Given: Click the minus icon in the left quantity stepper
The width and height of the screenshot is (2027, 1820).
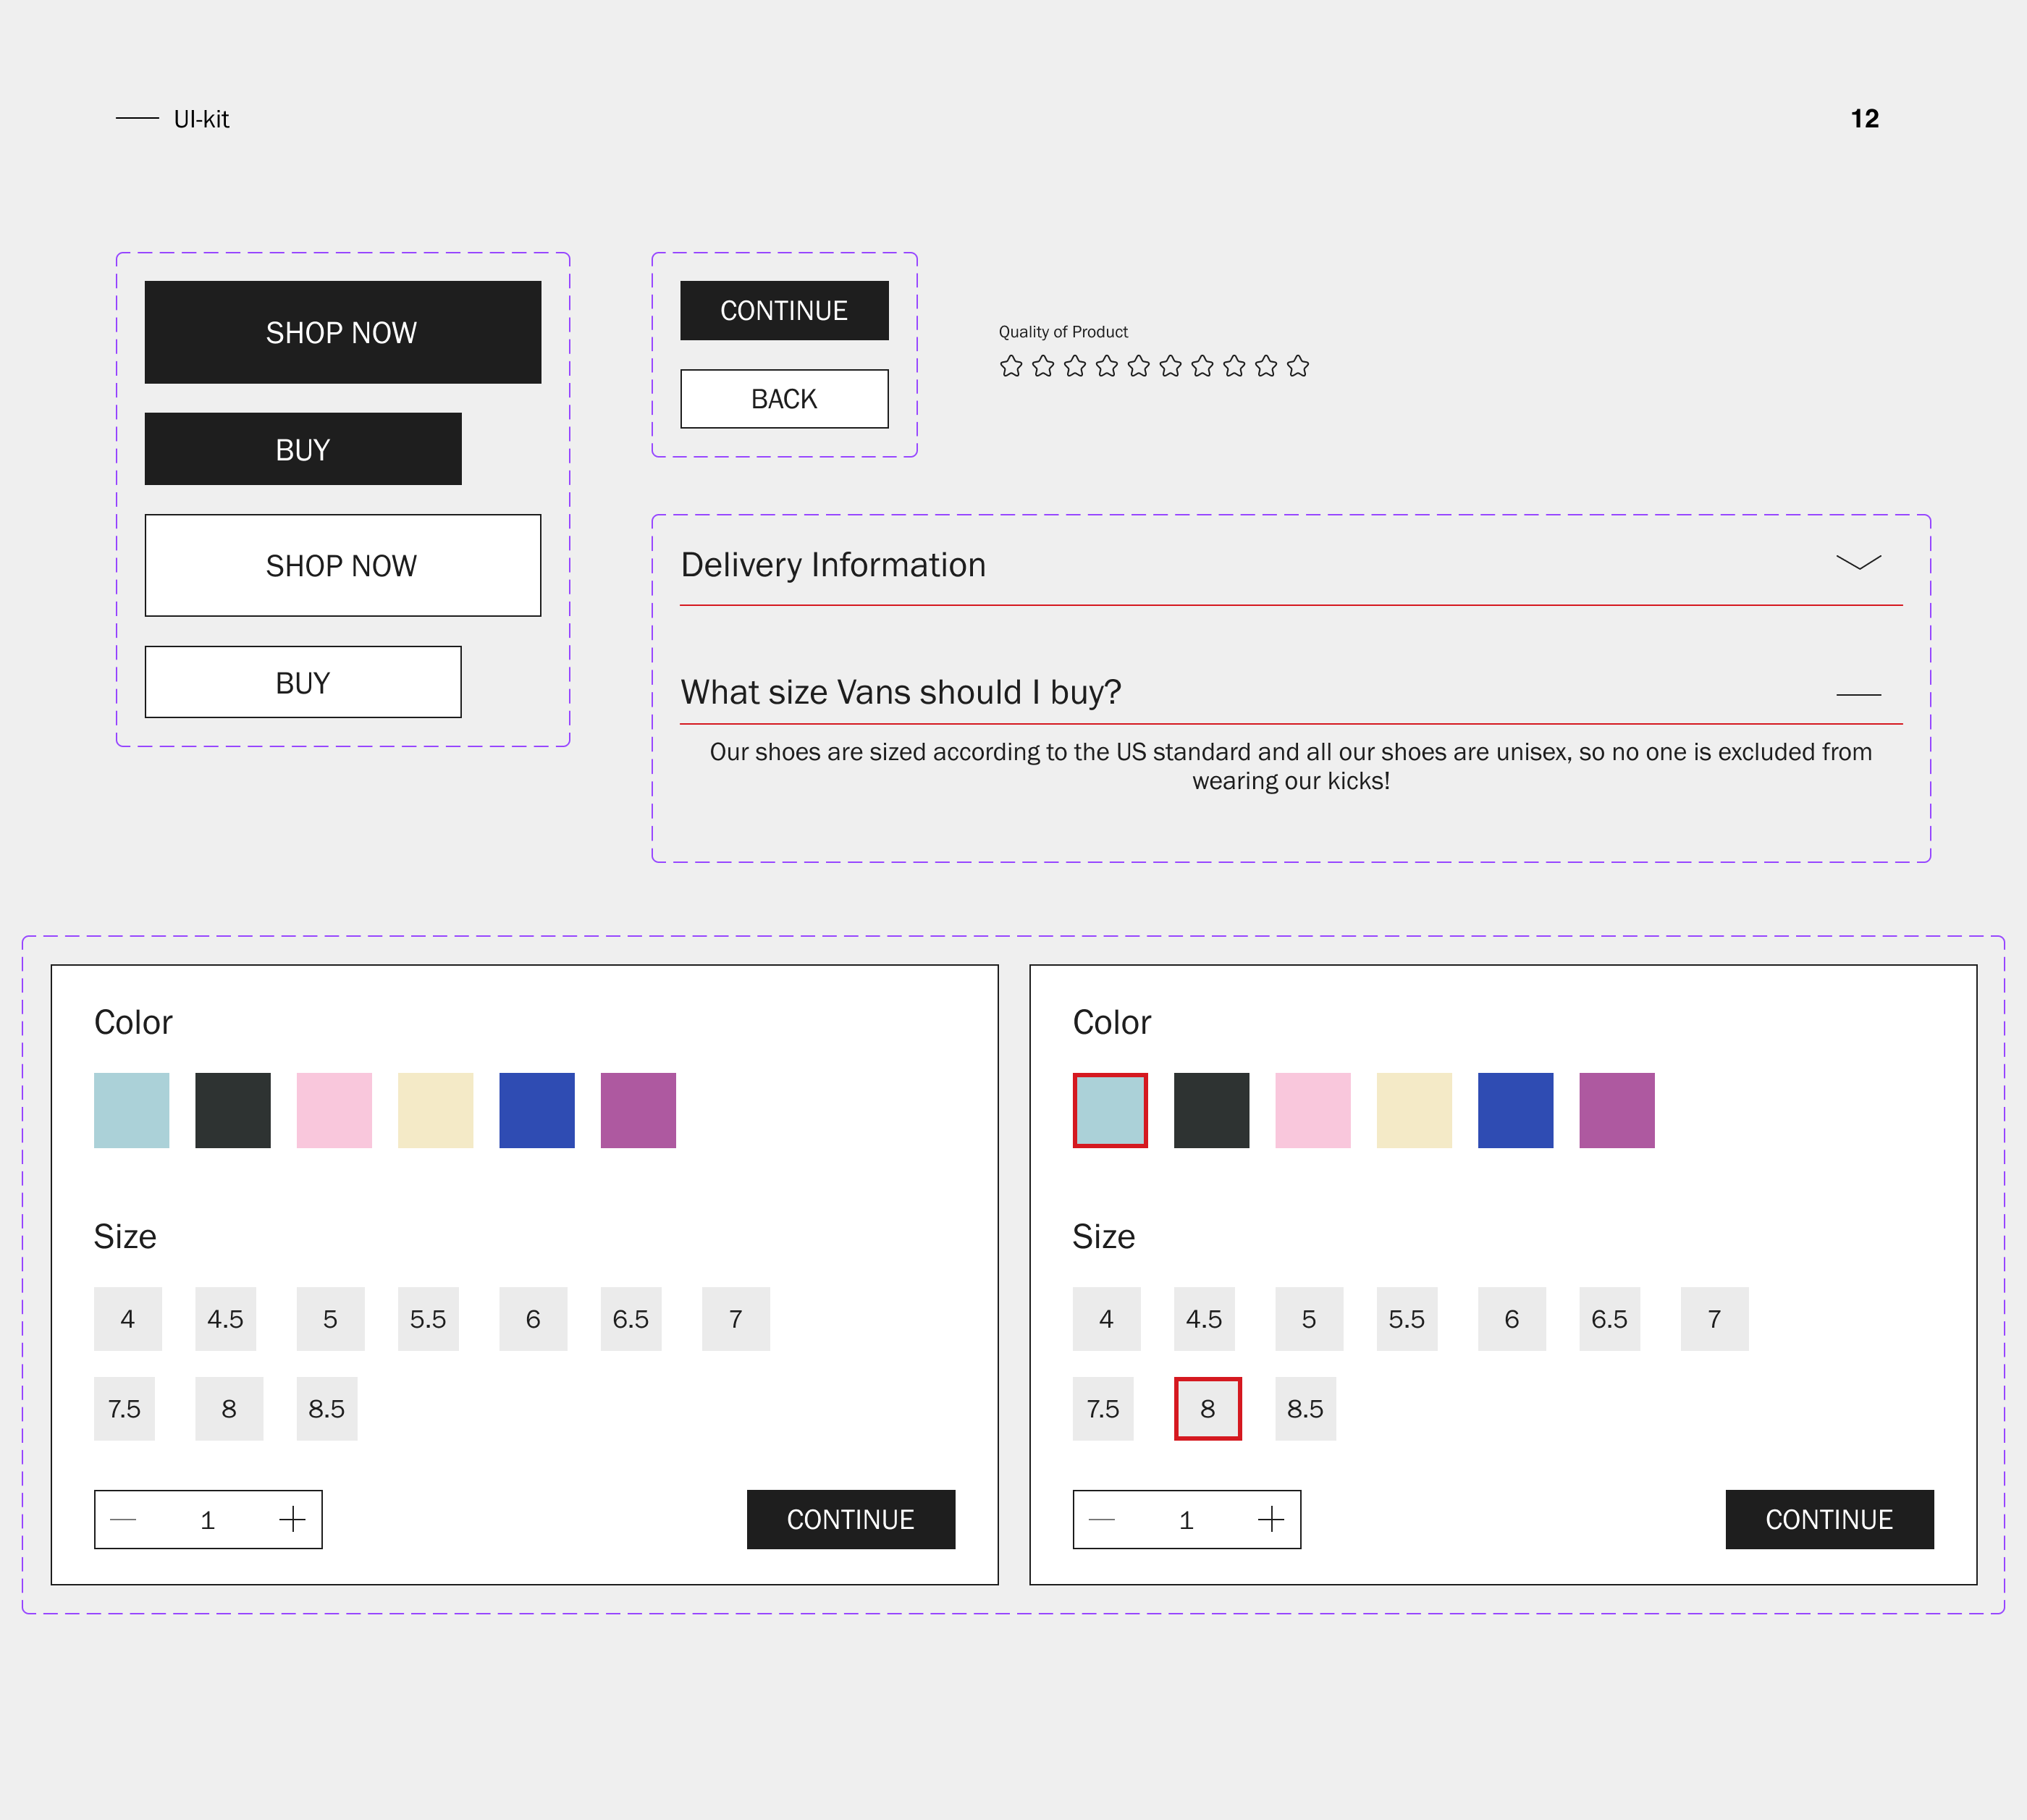Looking at the screenshot, I should pos(123,1520).
